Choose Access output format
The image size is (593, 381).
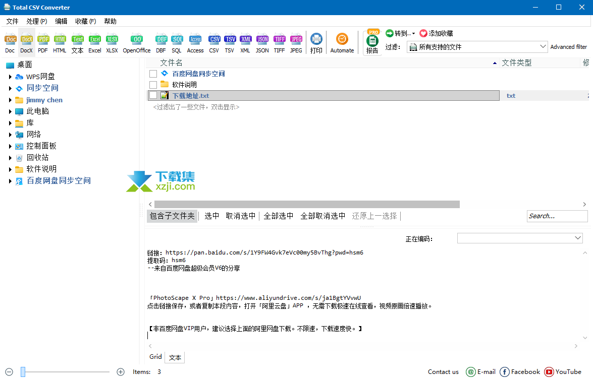(195, 43)
